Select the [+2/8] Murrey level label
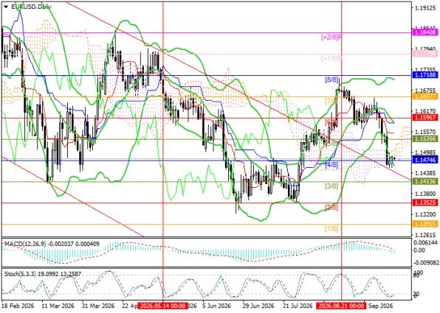The image size is (440, 313). [x=331, y=37]
